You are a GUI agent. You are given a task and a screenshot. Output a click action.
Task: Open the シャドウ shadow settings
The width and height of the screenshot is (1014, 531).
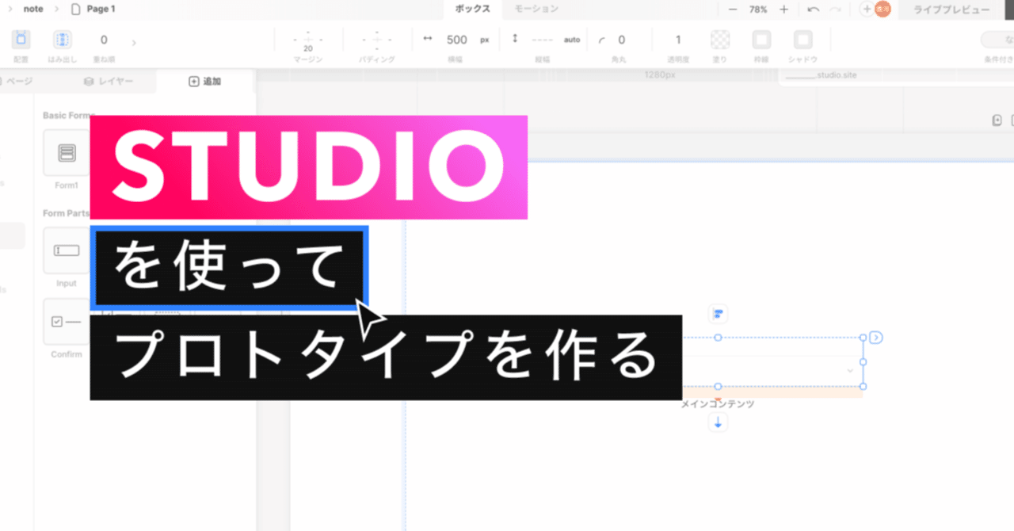pyautogui.click(x=803, y=40)
